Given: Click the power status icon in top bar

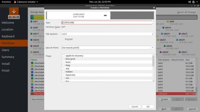Looking at the screenshot, I should (193, 2).
